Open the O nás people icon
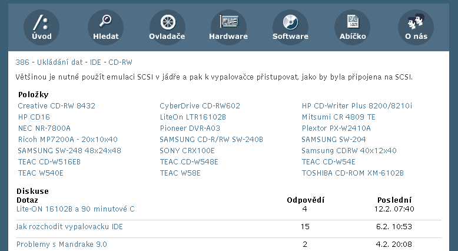 point(416,27)
